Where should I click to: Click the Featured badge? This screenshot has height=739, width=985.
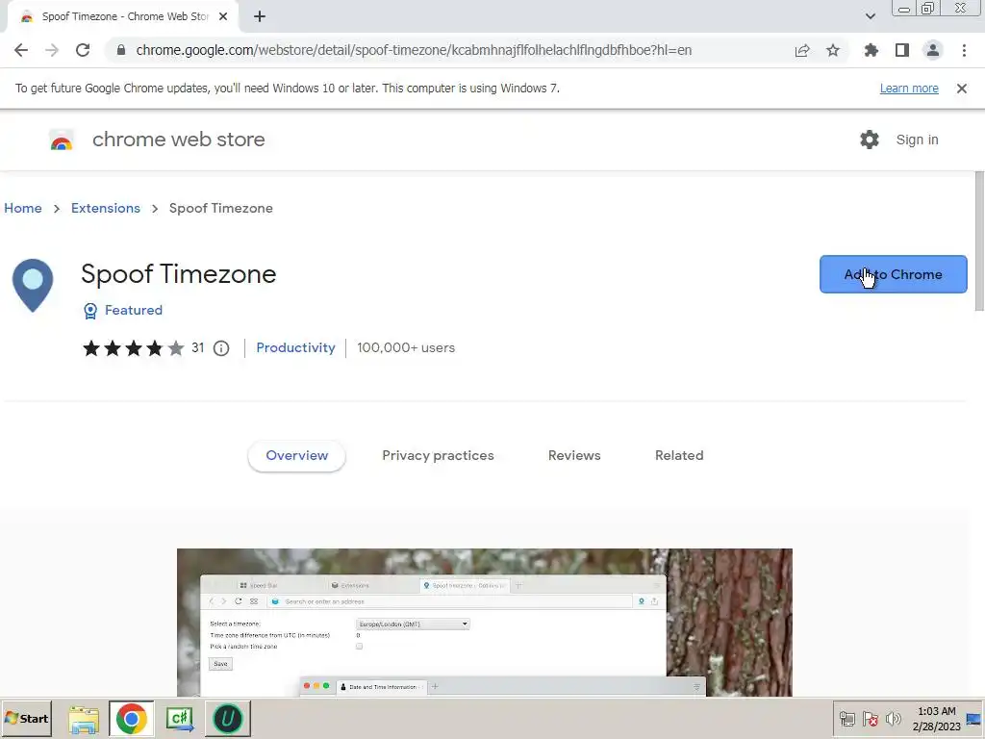pyautogui.click(x=123, y=311)
